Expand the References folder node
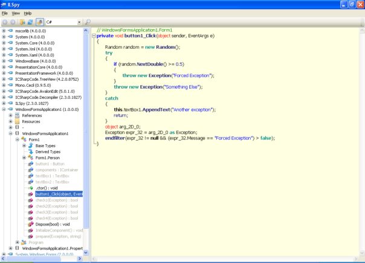365x263 pixels. (x=10, y=115)
